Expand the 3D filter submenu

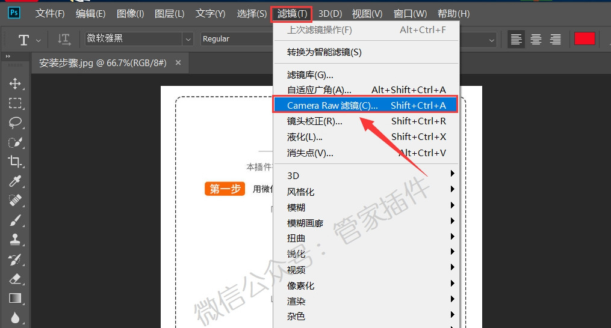(367, 175)
